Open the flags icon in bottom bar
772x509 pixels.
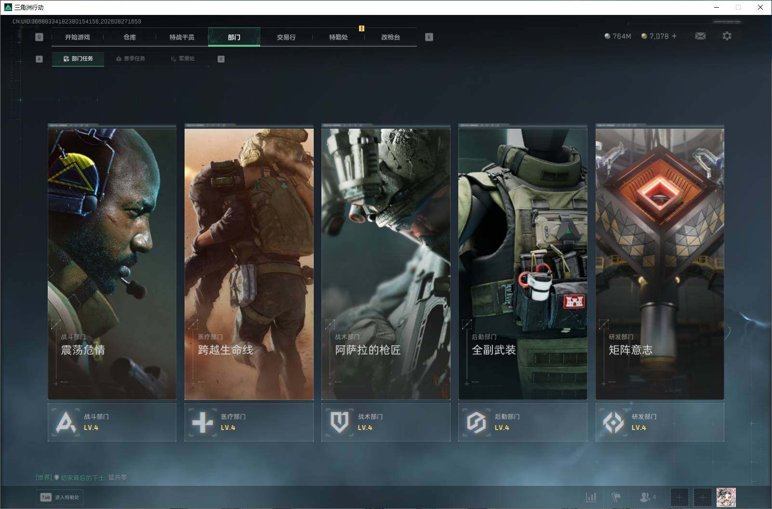coord(616,497)
